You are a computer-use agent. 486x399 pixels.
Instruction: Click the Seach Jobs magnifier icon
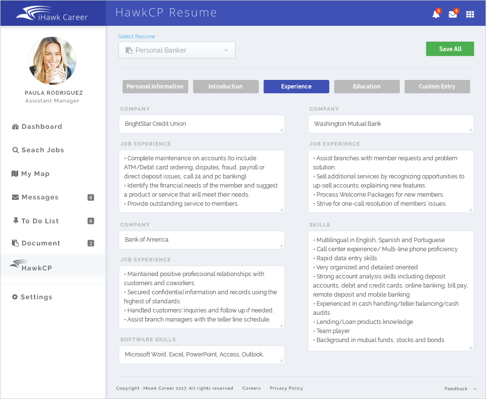click(15, 150)
